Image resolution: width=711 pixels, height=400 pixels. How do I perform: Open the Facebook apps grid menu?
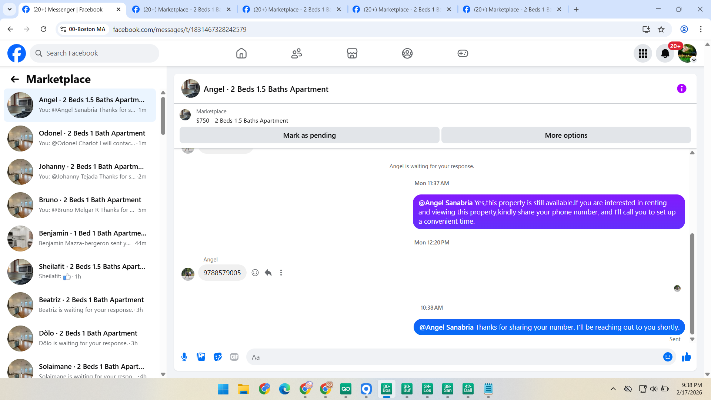tap(643, 54)
